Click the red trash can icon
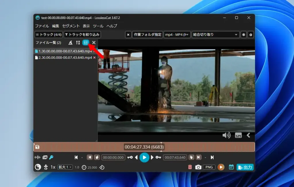The image size is (294, 187). tap(190, 167)
